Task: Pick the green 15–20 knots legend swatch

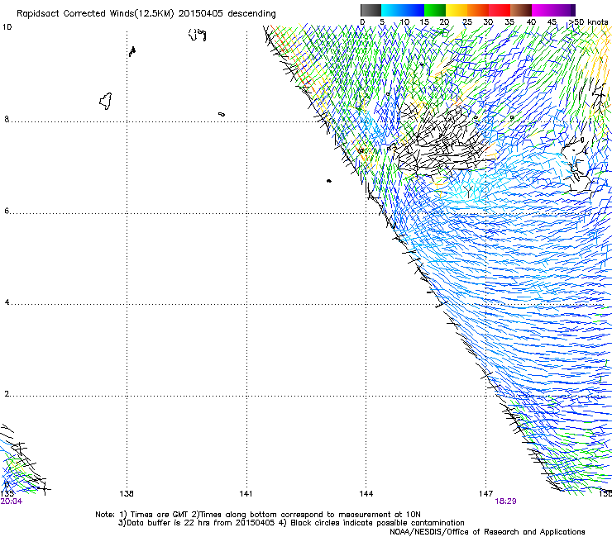Action: pyautogui.click(x=435, y=10)
